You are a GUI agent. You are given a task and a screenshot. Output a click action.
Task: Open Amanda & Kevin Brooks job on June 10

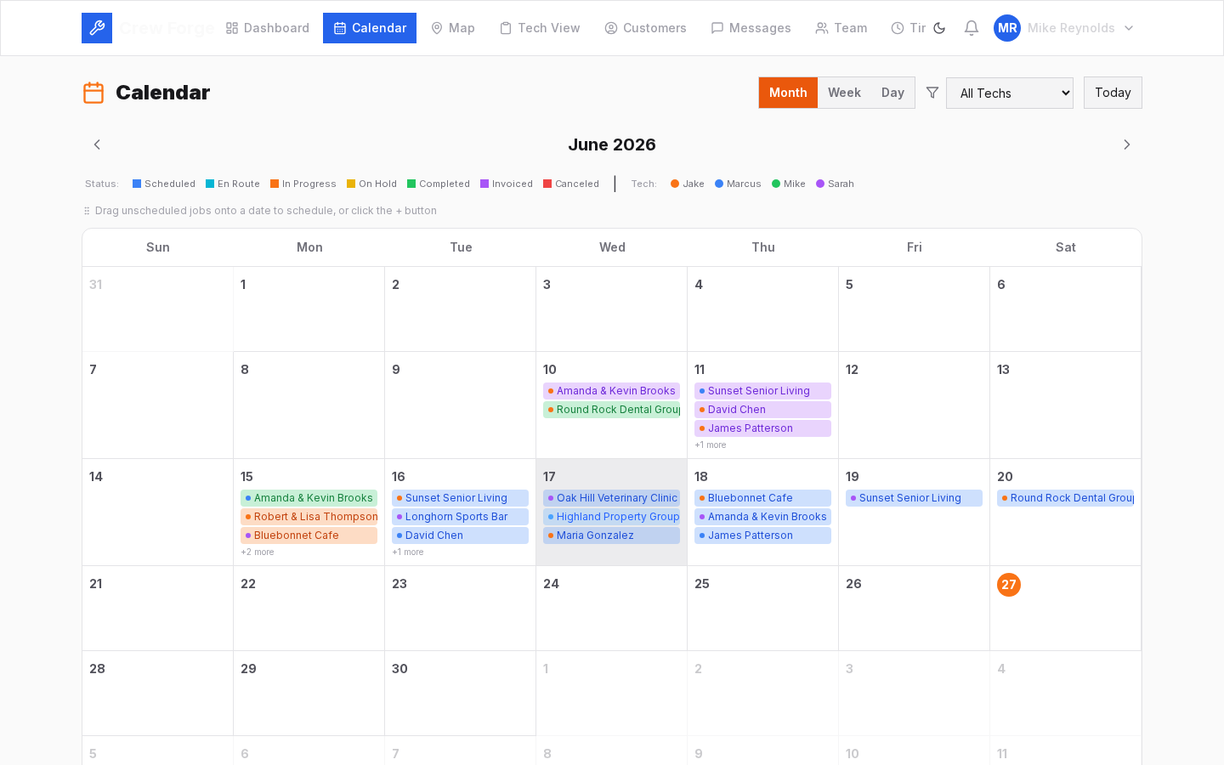pos(611,391)
